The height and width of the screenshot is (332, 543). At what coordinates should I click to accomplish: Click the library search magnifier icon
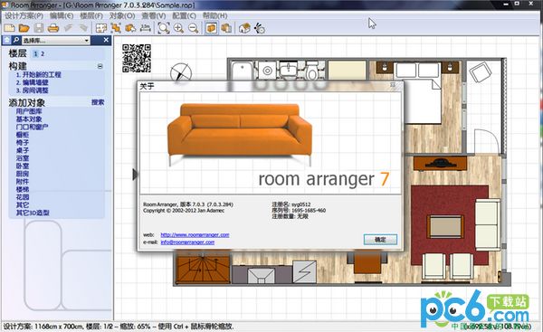click(x=16, y=41)
